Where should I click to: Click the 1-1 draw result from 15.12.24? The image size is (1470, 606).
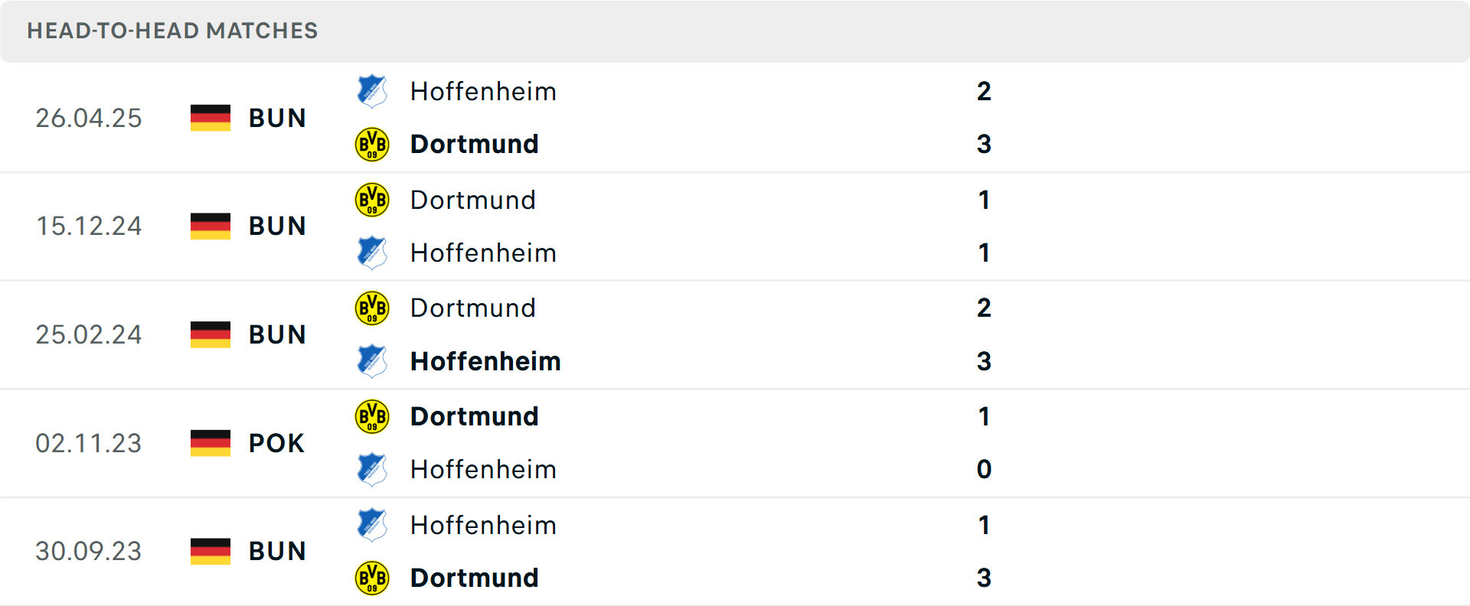pos(984,226)
